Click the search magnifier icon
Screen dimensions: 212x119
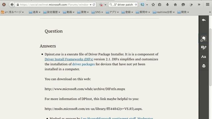111,5
